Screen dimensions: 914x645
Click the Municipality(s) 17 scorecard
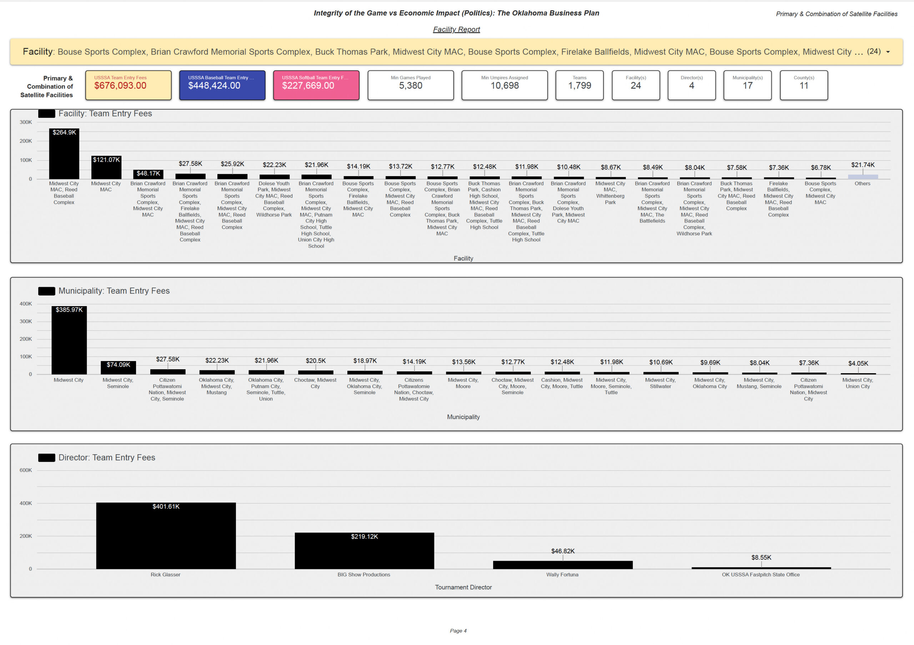[x=747, y=85]
